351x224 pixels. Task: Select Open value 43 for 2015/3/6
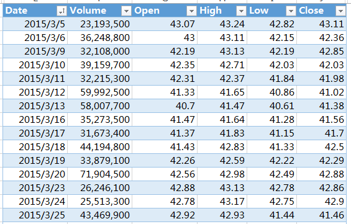point(165,38)
